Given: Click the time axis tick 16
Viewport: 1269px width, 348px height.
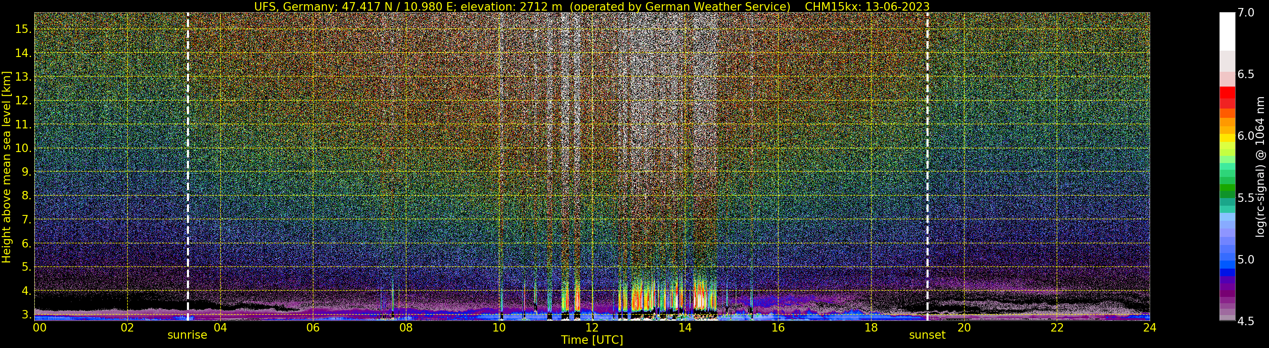Looking at the screenshot, I should (778, 327).
